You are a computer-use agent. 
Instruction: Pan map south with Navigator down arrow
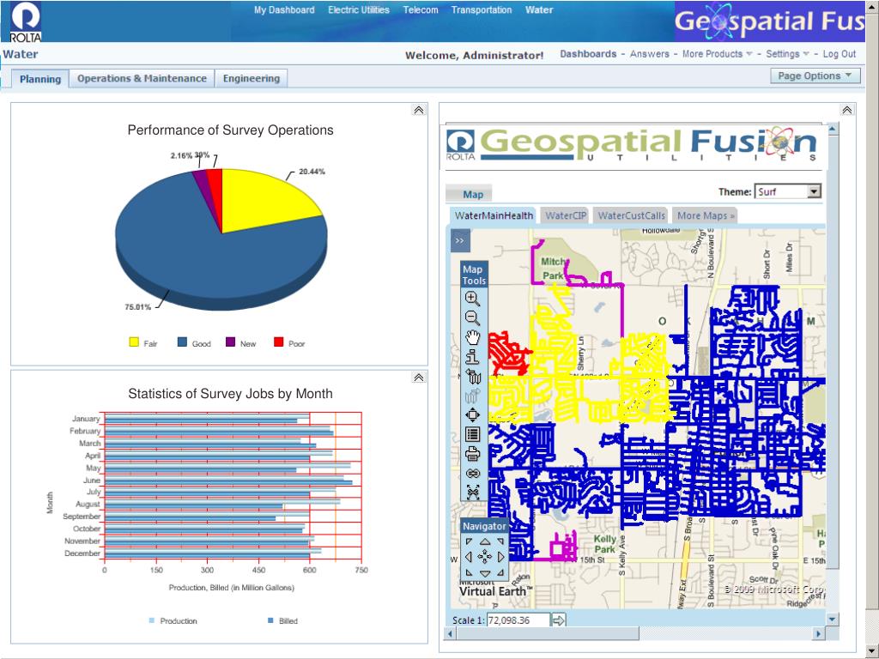point(485,573)
